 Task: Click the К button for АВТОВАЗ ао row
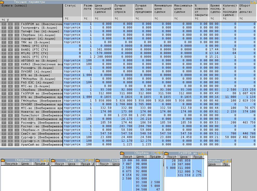tap(10, 61)
